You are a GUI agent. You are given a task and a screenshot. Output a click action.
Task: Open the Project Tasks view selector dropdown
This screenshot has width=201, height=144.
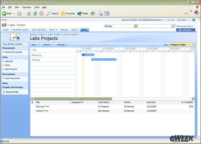click(x=182, y=45)
